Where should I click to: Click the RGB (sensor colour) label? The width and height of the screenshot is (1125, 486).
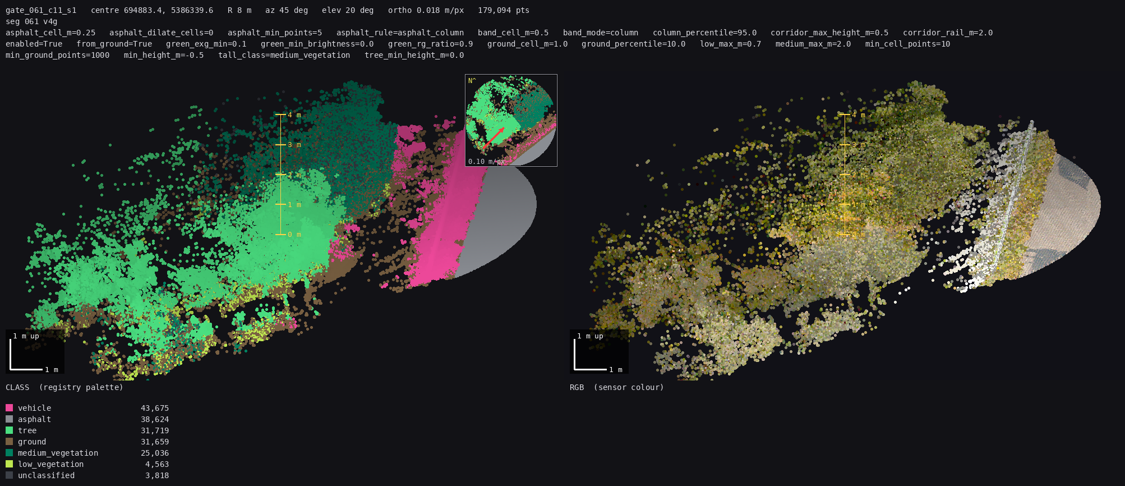[617, 387]
